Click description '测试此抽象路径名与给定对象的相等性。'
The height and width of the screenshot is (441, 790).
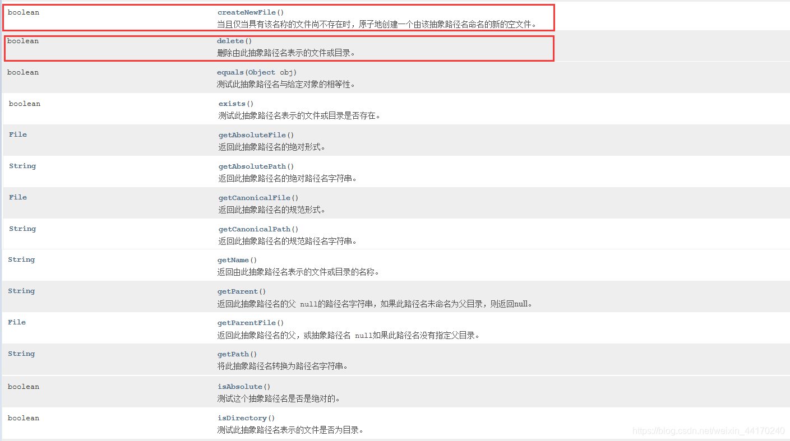[286, 85]
